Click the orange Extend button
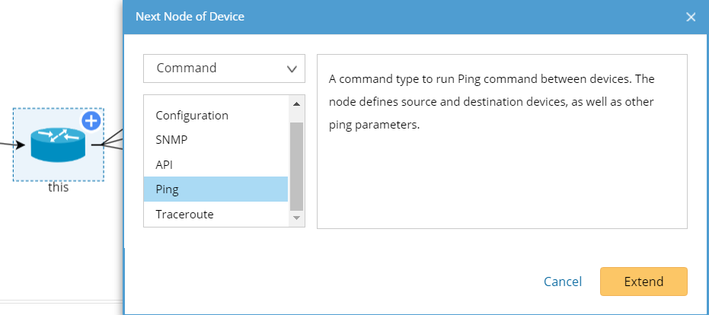This screenshot has height=315, width=709. 644,282
